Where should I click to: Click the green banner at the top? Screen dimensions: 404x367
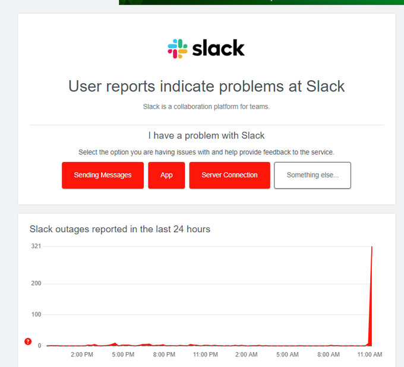click(261, 2)
